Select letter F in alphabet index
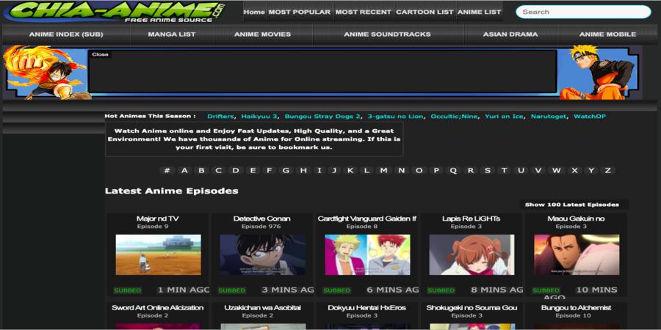This screenshot has width=661, height=330. (x=269, y=170)
